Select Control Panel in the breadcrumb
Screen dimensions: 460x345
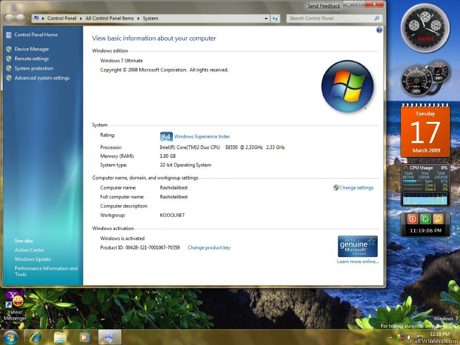tap(62, 18)
